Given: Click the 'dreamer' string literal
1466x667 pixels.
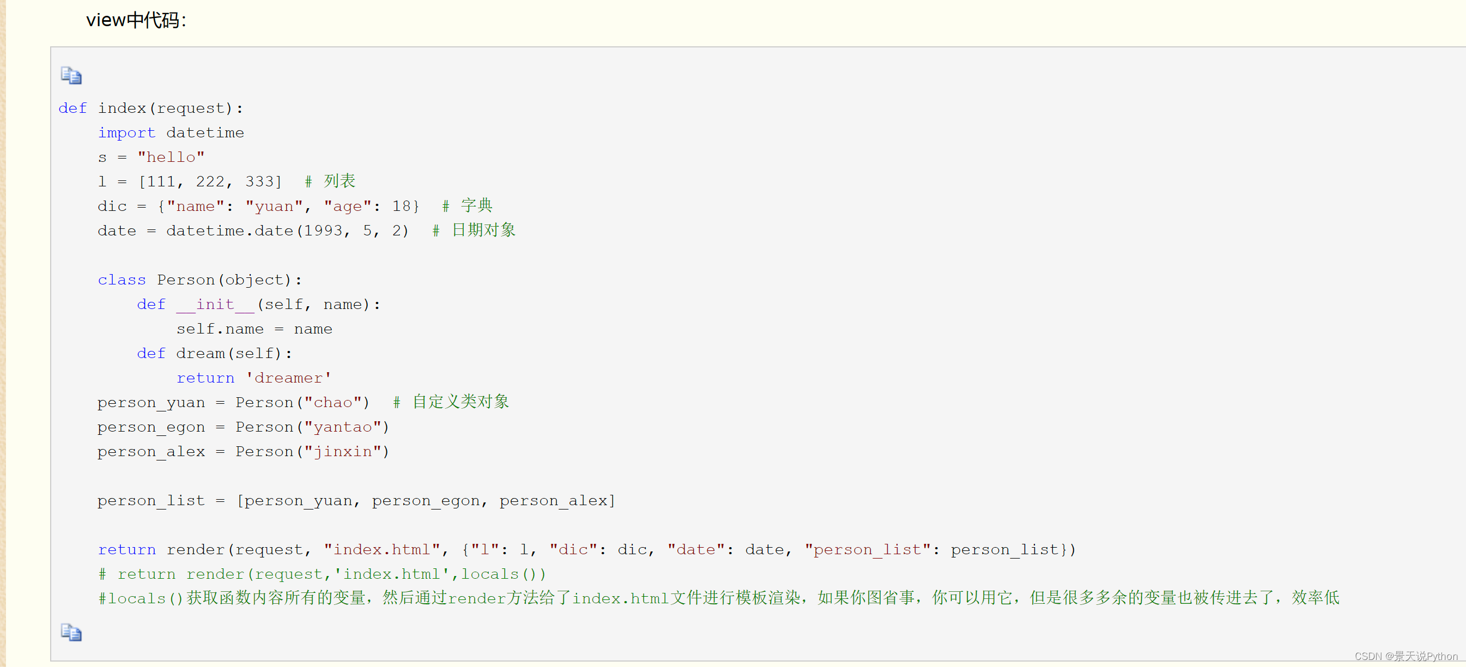Looking at the screenshot, I should pos(288,378).
